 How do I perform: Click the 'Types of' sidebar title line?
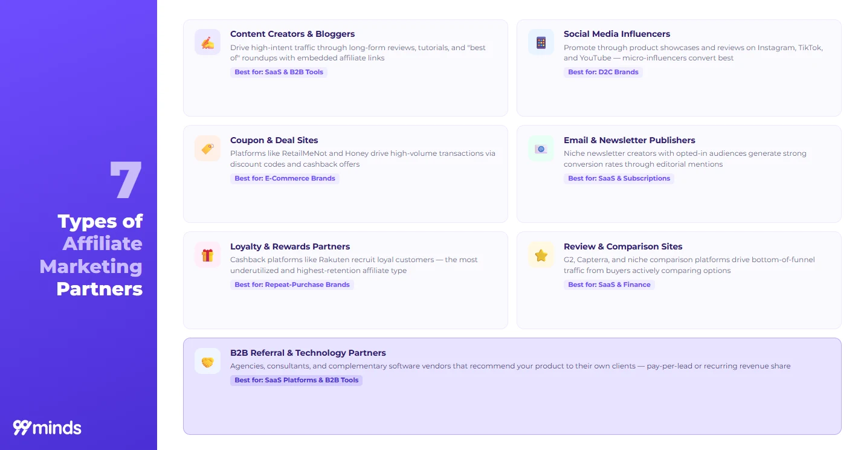tap(100, 222)
